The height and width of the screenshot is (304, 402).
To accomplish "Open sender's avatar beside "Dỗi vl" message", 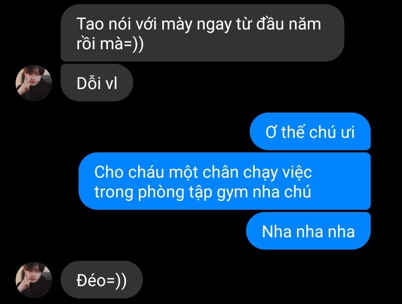I will (34, 83).
